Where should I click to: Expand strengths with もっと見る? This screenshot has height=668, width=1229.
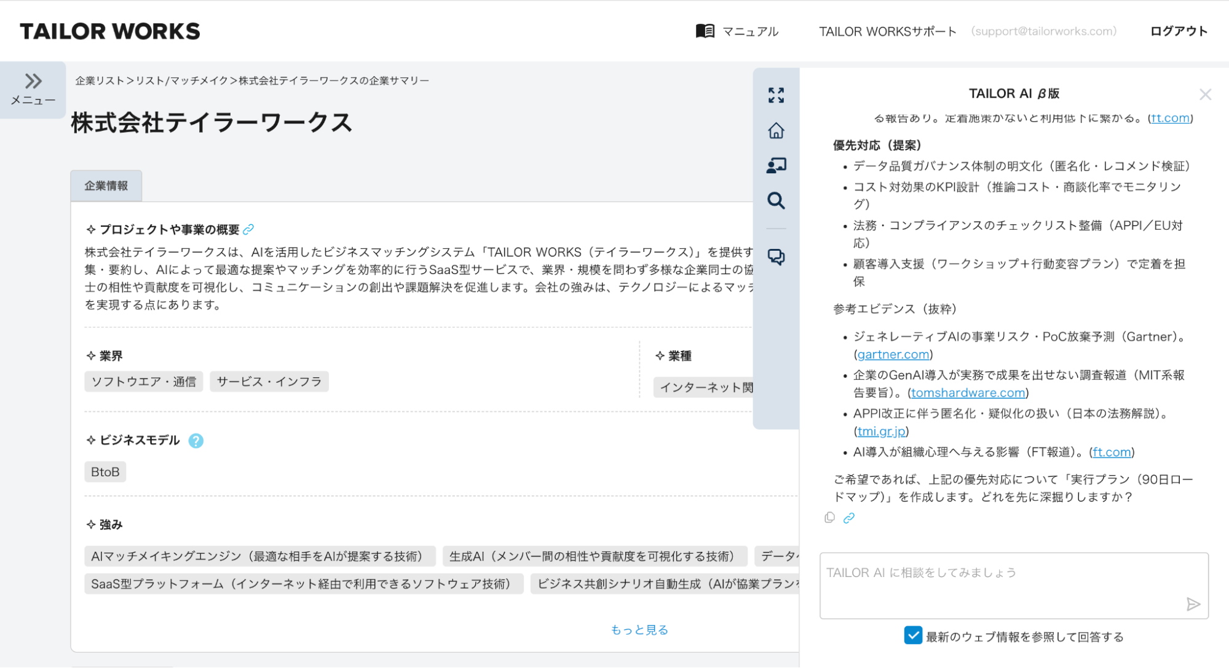(x=639, y=629)
